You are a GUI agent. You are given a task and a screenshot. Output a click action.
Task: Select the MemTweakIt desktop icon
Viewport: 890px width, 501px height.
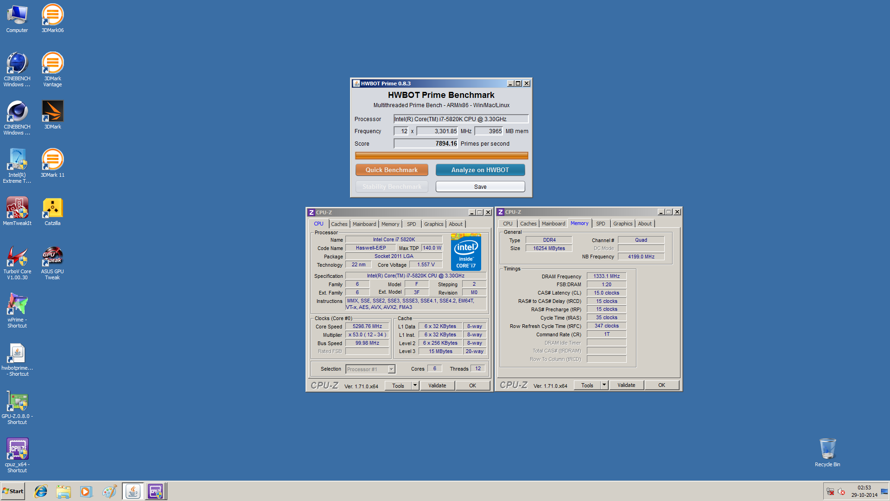pos(17,212)
